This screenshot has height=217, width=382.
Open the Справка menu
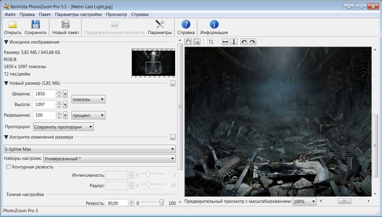(x=140, y=14)
